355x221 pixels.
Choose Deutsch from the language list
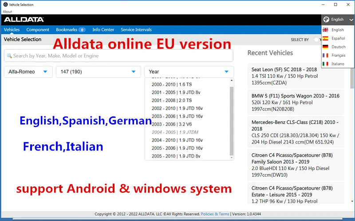click(x=338, y=47)
